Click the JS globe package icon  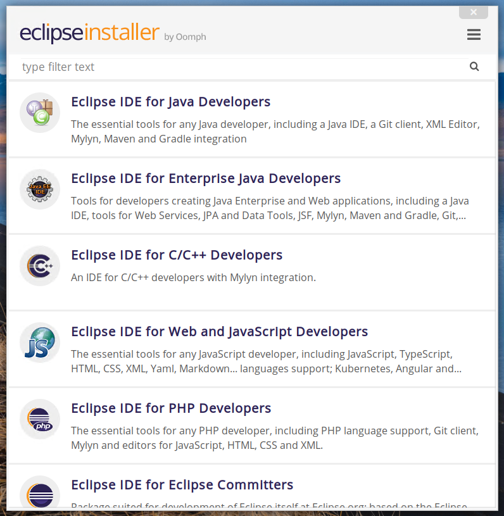(40, 343)
